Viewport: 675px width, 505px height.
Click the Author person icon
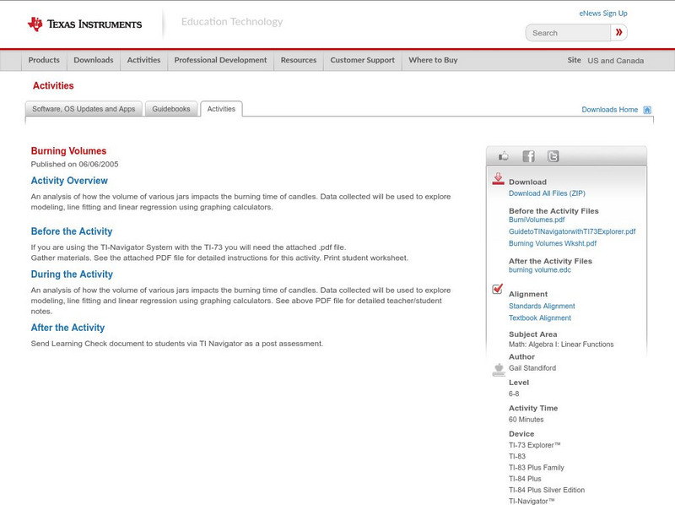(x=498, y=369)
